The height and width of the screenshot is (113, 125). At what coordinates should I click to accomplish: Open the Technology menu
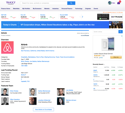pos(79,9)
